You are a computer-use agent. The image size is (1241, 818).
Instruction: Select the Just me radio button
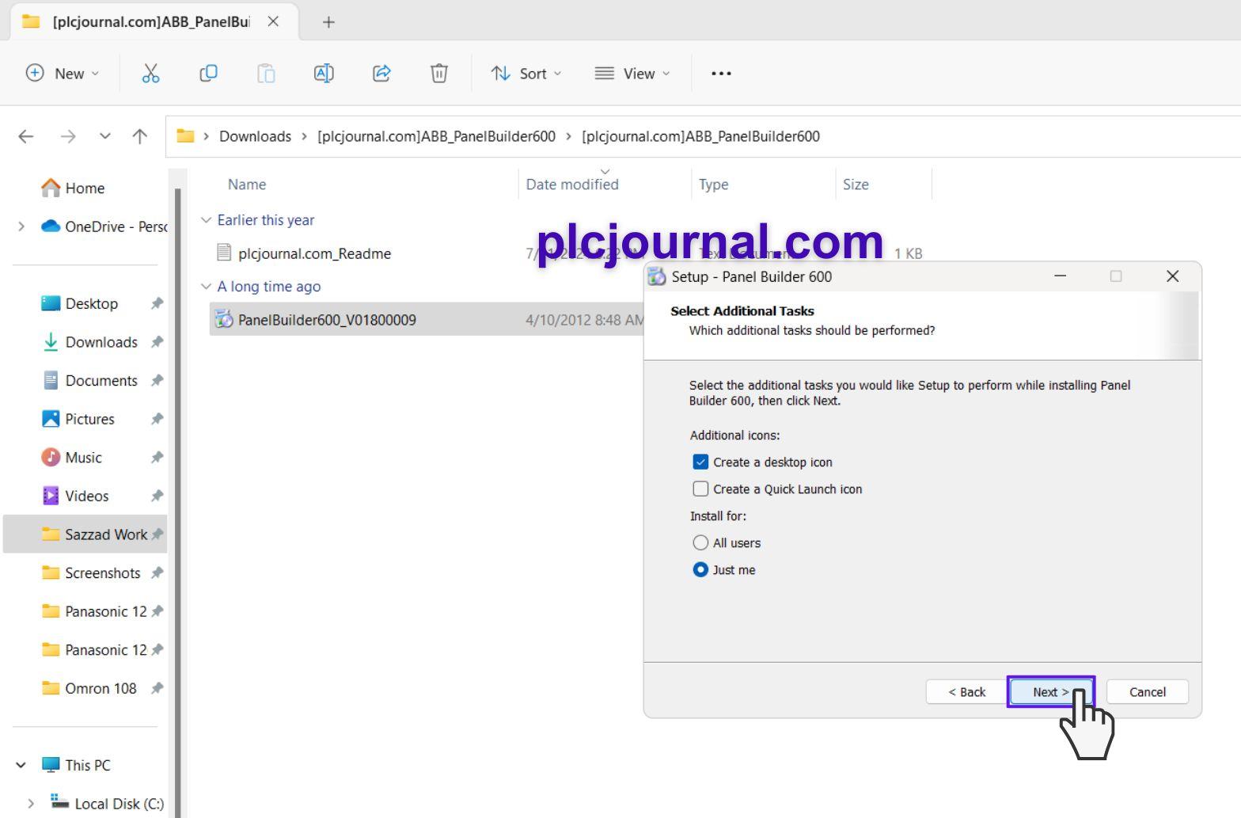(700, 569)
